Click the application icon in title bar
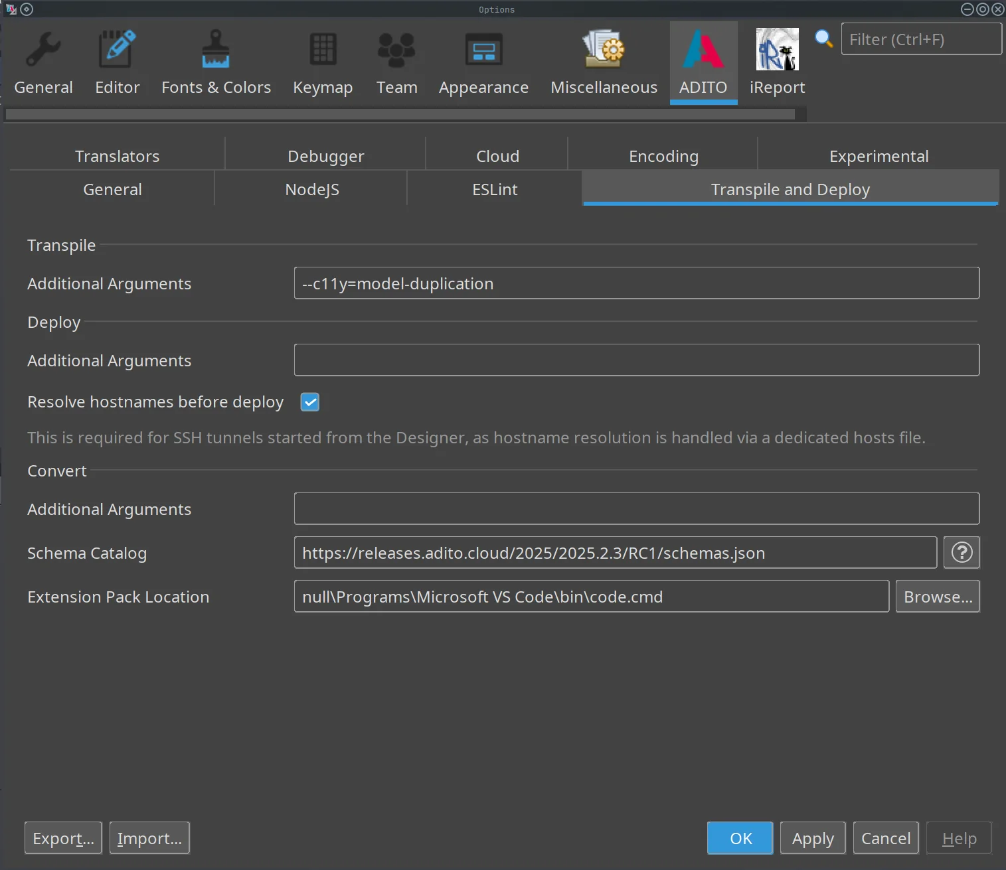Screen dimensions: 1006x870 point(11,9)
